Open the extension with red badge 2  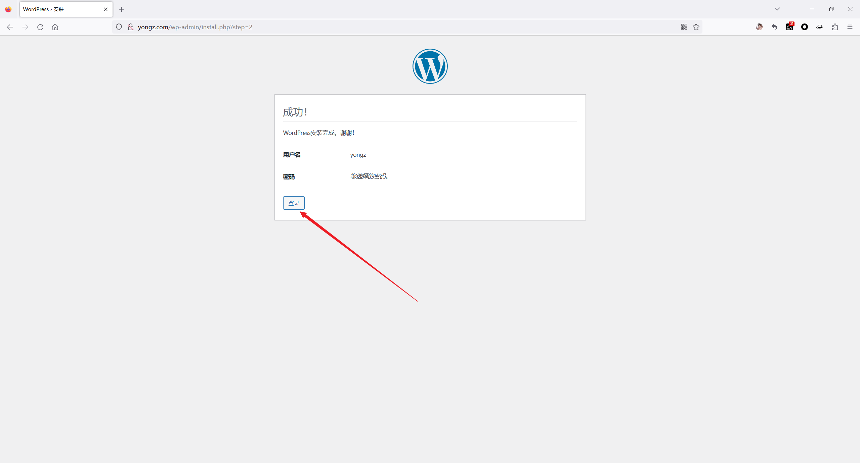click(x=790, y=26)
